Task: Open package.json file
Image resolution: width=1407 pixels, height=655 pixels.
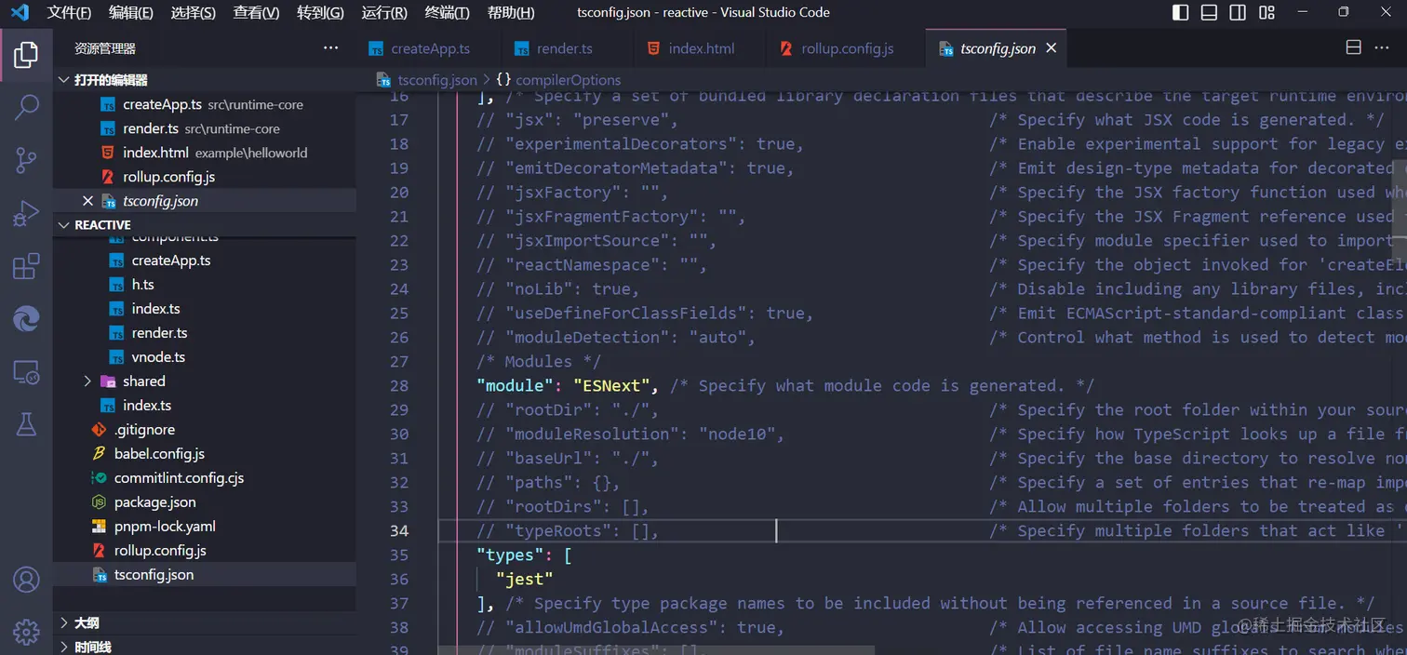Action: pyautogui.click(x=205, y=502)
